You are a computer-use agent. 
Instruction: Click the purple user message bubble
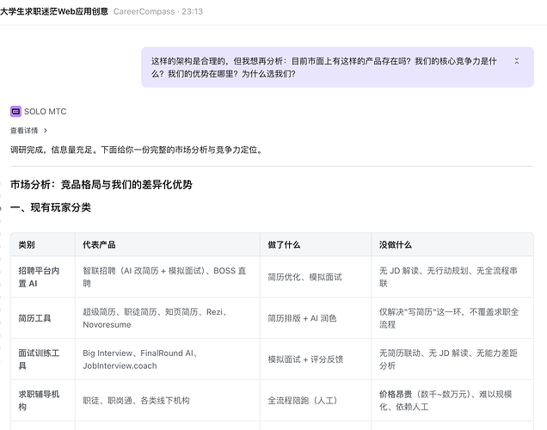coord(337,67)
